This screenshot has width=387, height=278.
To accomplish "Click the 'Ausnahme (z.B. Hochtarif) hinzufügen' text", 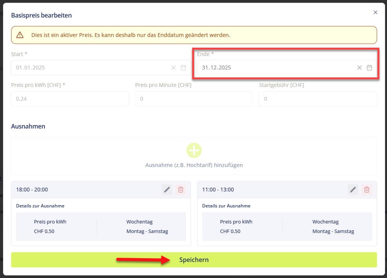I will [194, 165].
